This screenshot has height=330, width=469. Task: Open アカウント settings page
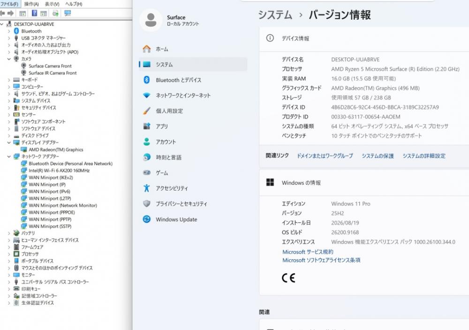[x=193, y=142]
